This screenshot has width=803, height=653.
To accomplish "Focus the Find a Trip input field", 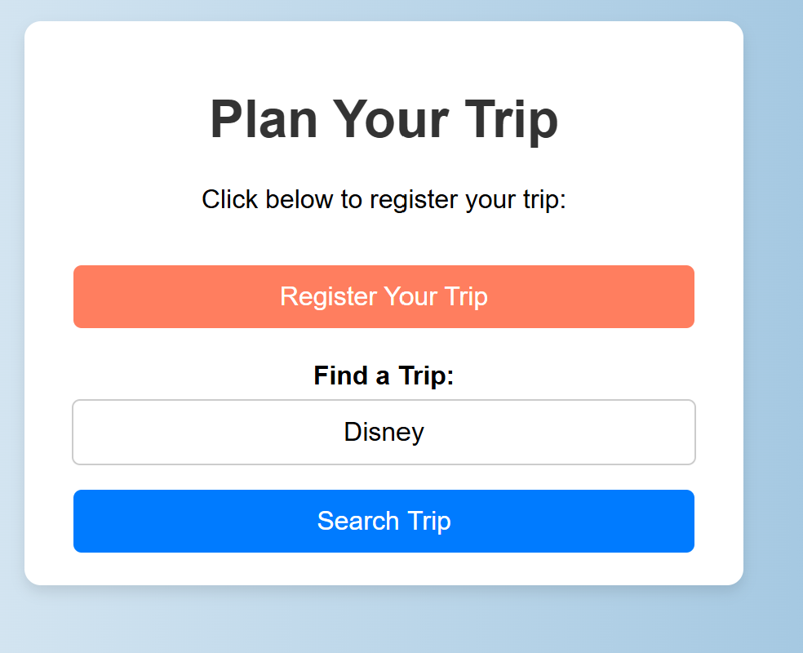I will tap(384, 433).
